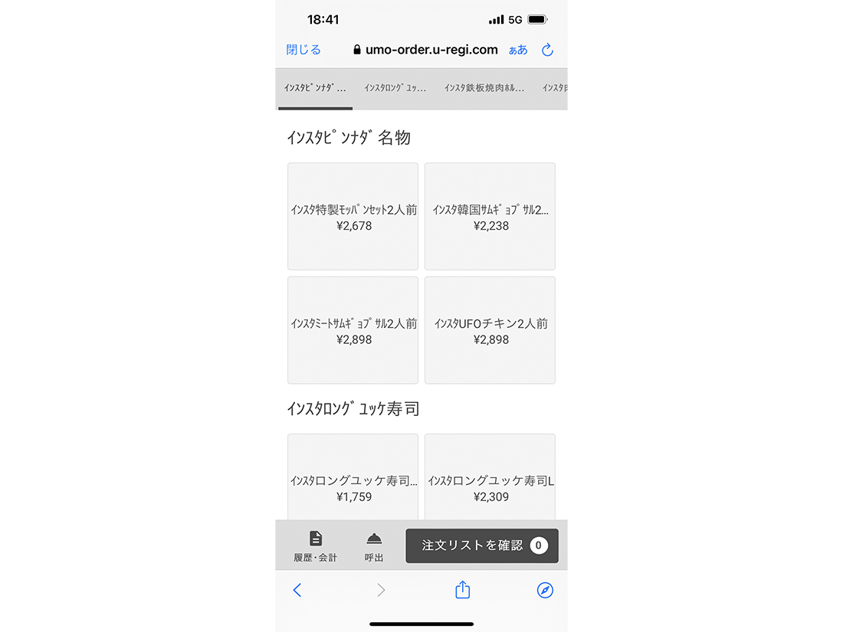Open the ぁあ reader text options
This screenshot has height=632, width=843.
(x=518, y=50)
